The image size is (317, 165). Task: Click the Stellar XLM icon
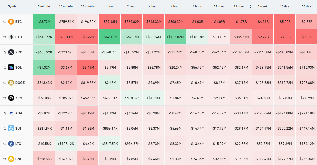click(11, 98)
